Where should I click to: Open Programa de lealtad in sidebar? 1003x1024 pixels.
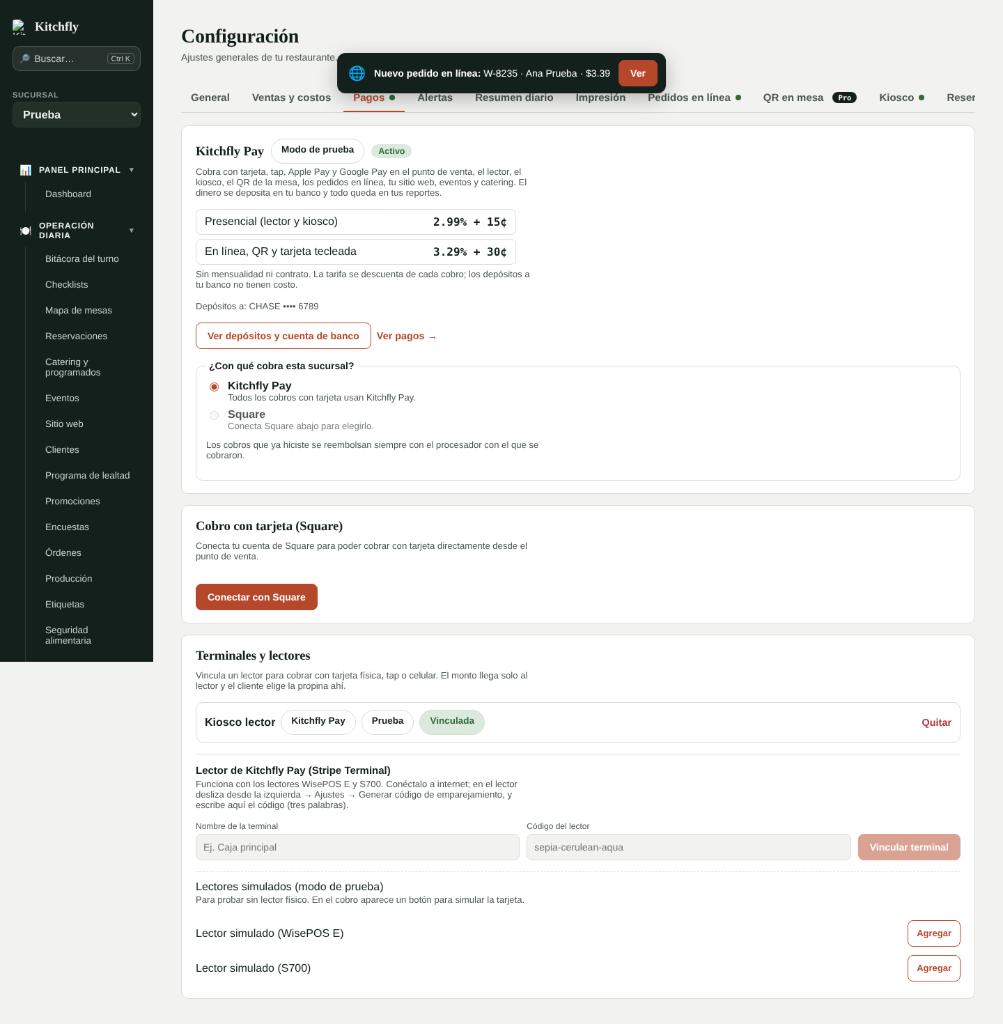88,476
